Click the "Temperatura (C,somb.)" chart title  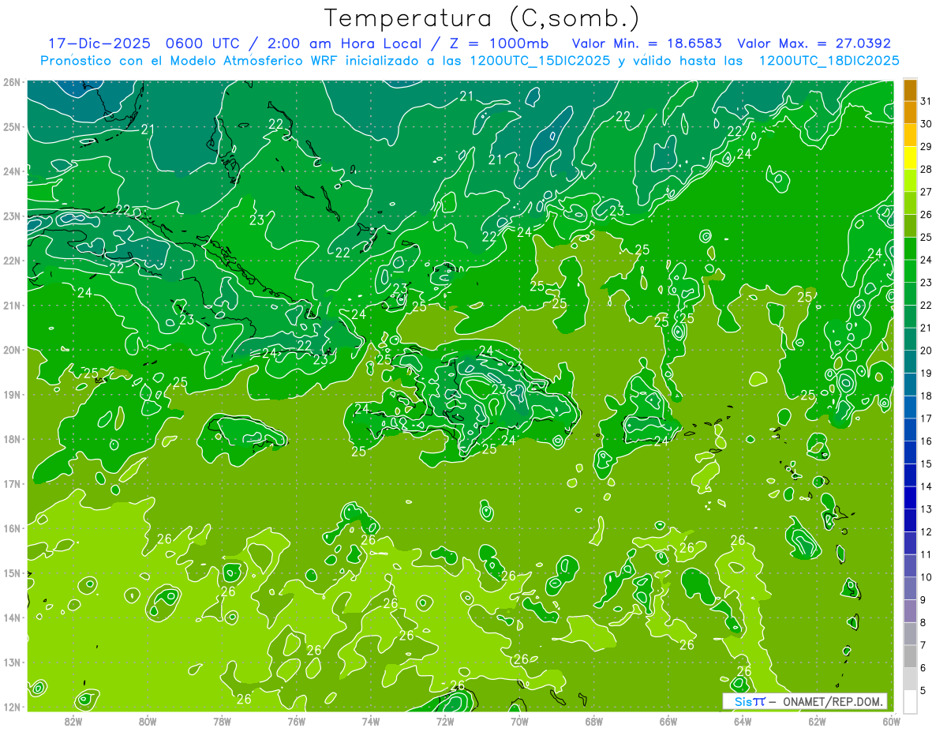pos(482,18)
